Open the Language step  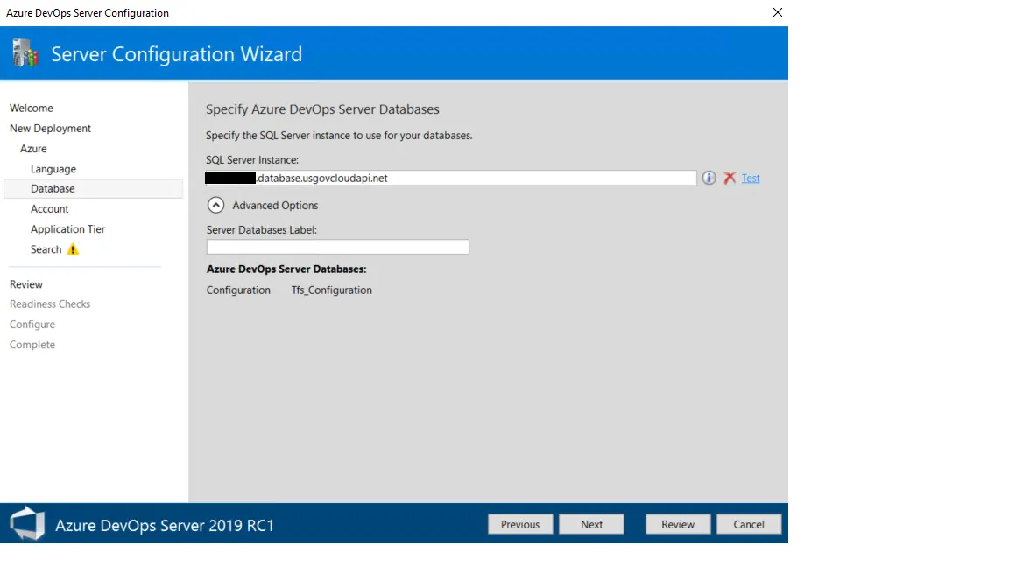(53, 169)
